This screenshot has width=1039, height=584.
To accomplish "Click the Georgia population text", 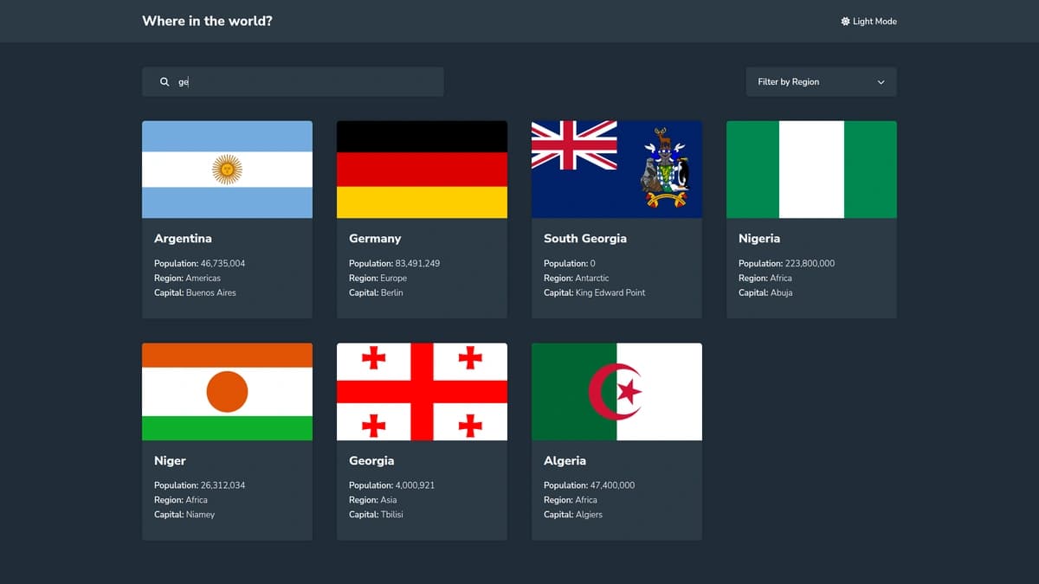I will click(x=390, y=485).
